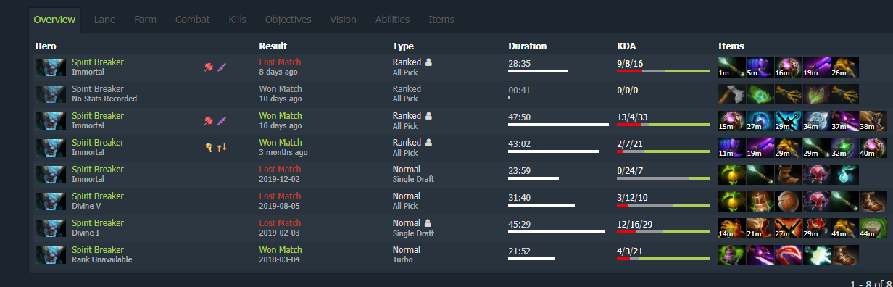Switch to the Lane tab
Viewport: 893px width, 287px height.
(x=104, y=20)
